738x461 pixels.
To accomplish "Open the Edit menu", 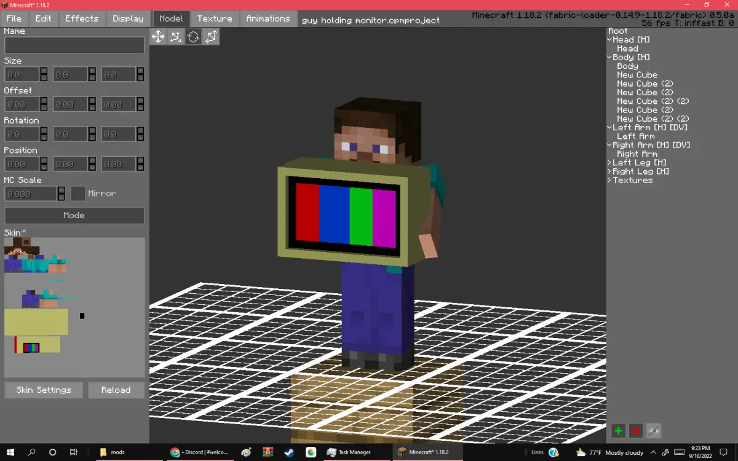I will (43, 18).
